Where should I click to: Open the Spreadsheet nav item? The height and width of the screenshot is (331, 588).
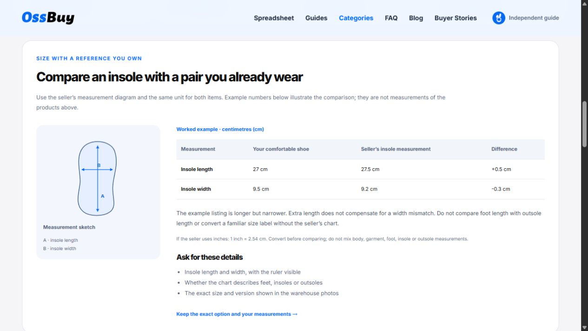click(274, 18)
